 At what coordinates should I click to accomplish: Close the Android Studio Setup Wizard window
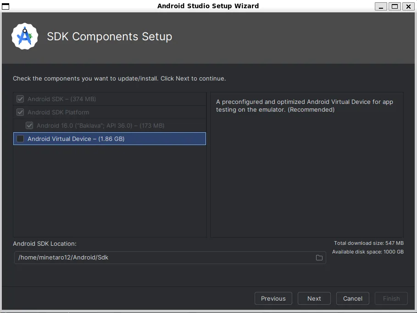point(408,6)
